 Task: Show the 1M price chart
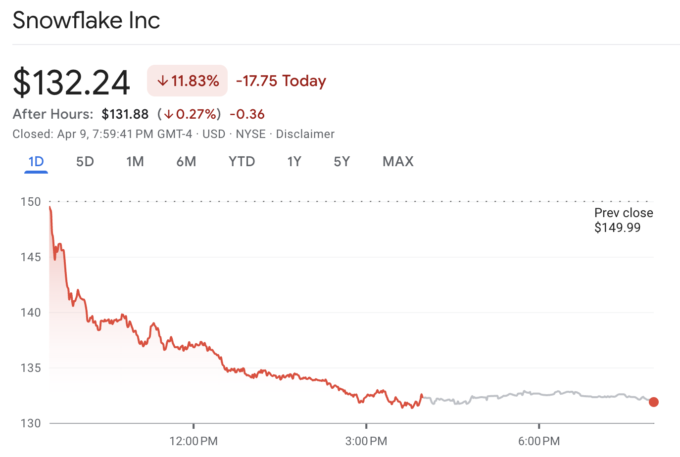(135, 162)
